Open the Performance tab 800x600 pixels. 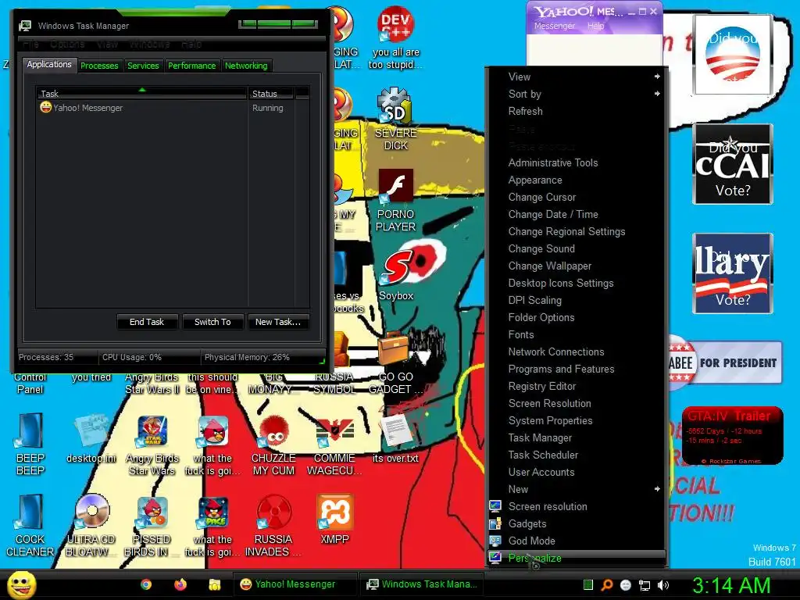coord(192,66)
